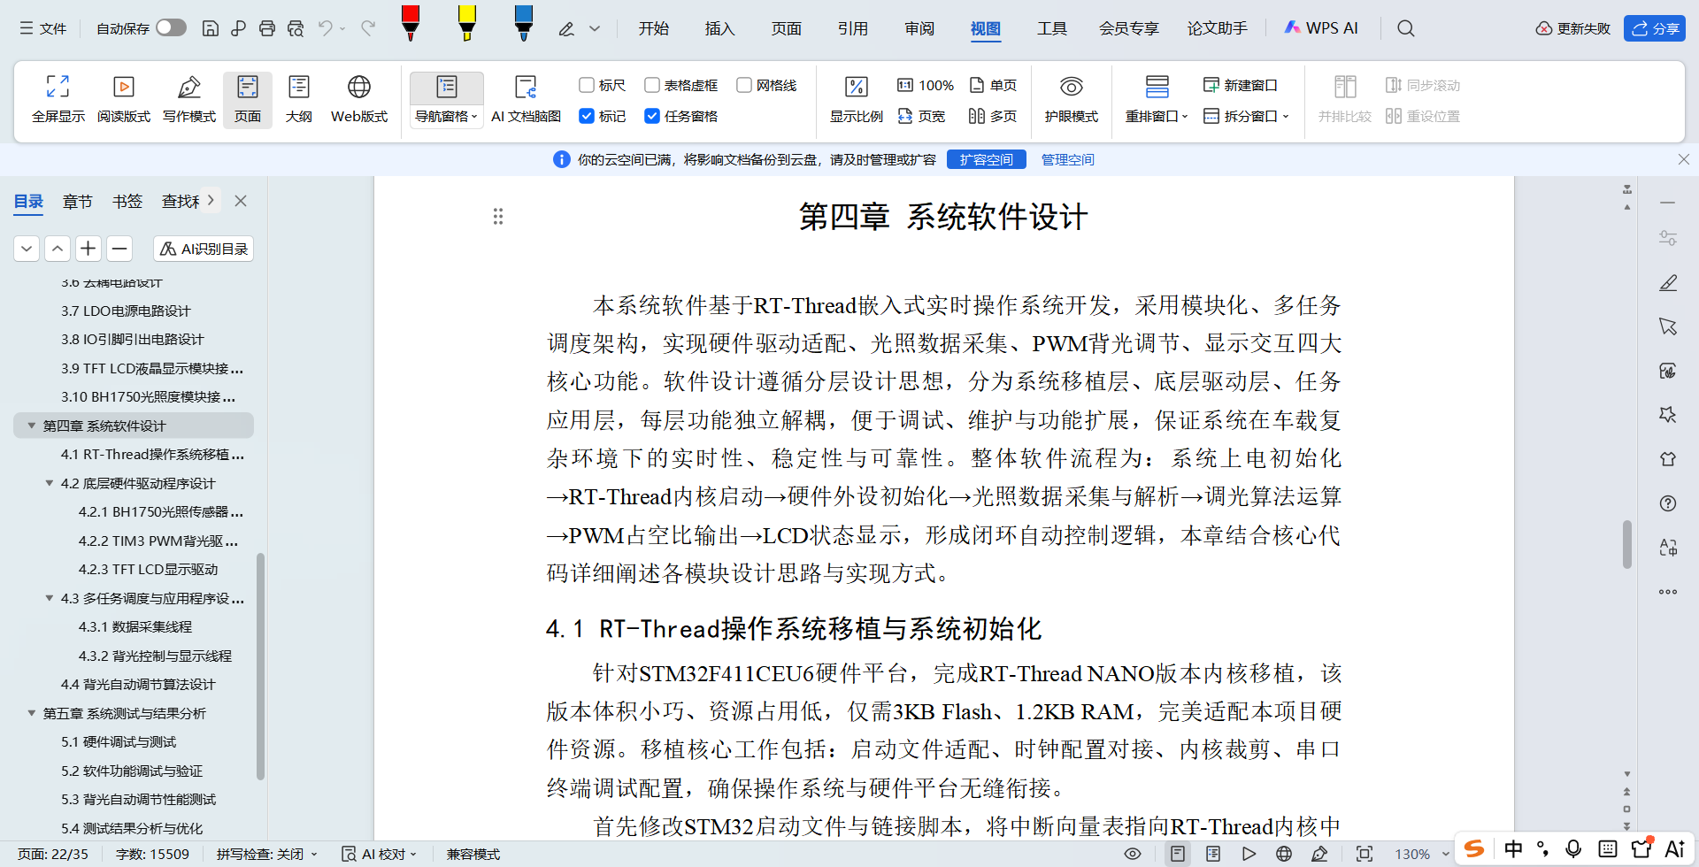Collapse section 4.3 tree node
Image resolution: width=1699 pixels, height=867 pixels.
coord(50,598)
